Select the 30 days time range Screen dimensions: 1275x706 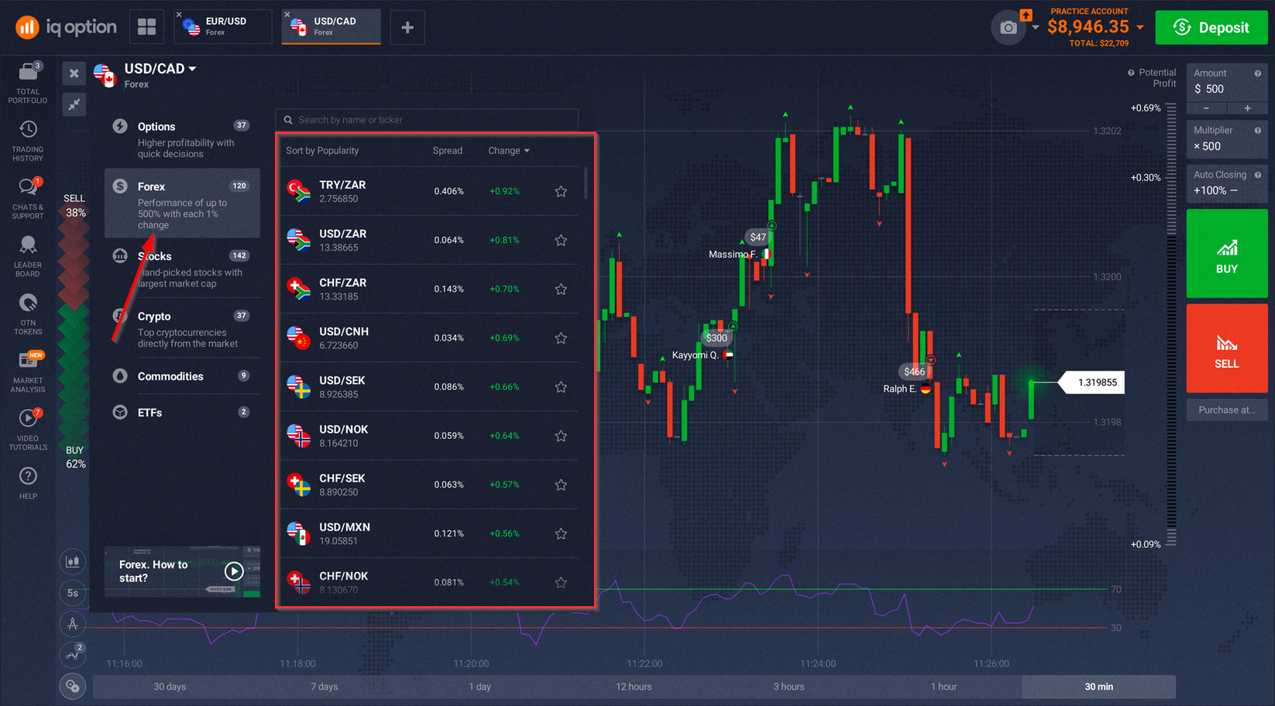[170, 687]
